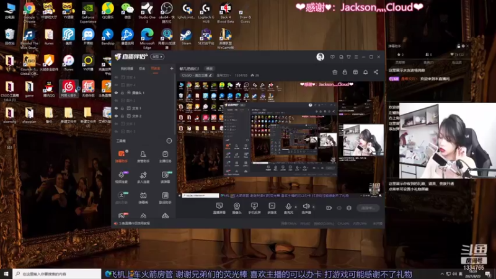
Task: Open the 歌词助手 tool icon
Action: click(x=165, y=198)
